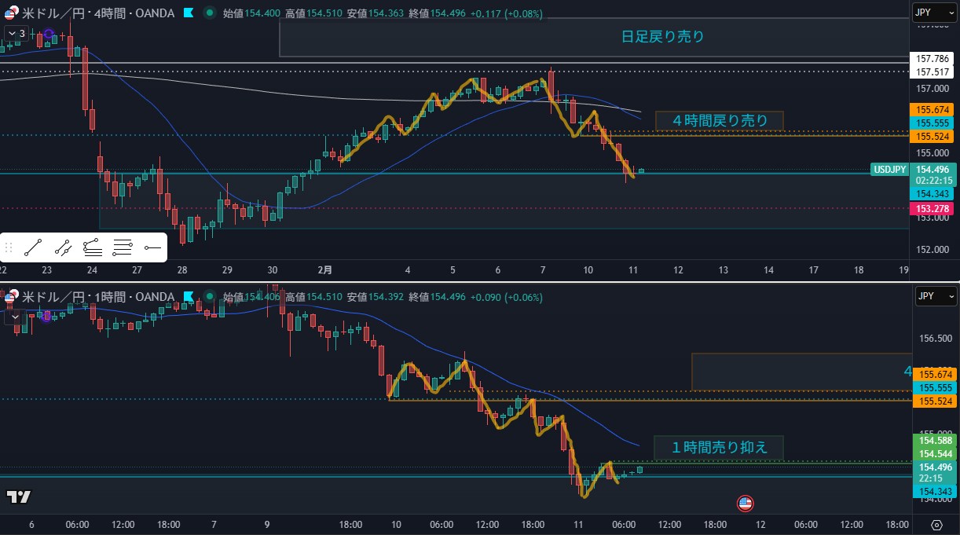
Task: Expand collapsed legend chevron on 1-hour chart
Action: click(16, 317)
